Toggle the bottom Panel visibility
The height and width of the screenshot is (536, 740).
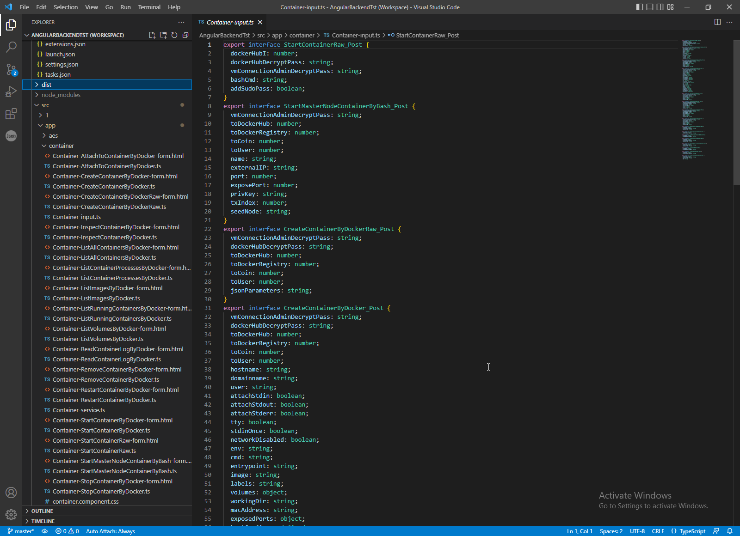(x=649, y=7)
